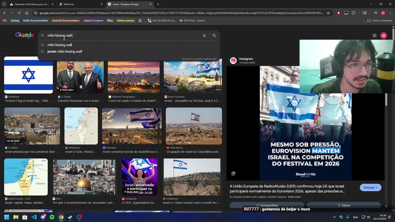Open Discord from taskbar
395x222 pixels.
click(x=43, y=217)
